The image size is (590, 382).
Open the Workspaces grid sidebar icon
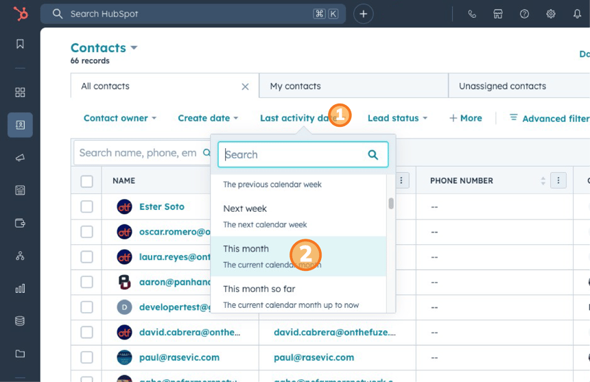tap(20, 92)
